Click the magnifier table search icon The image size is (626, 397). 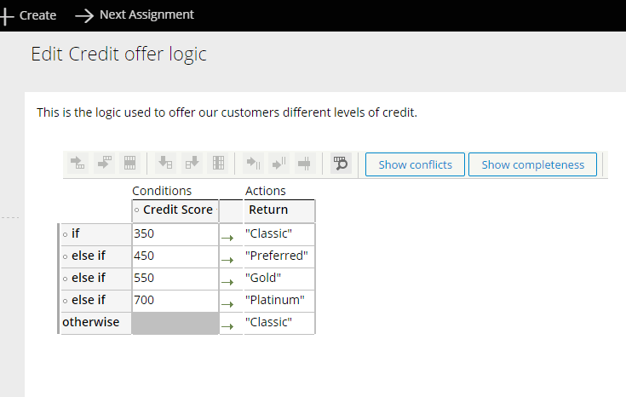click(x=341, y=163)
